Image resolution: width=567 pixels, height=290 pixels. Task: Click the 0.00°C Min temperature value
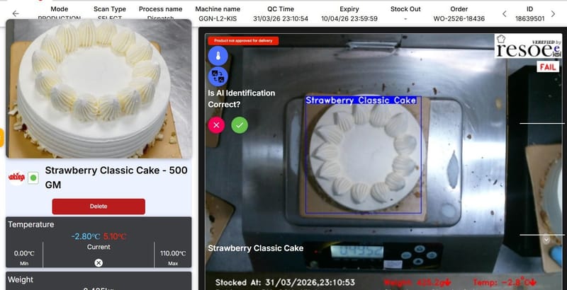tap(24, 253)
